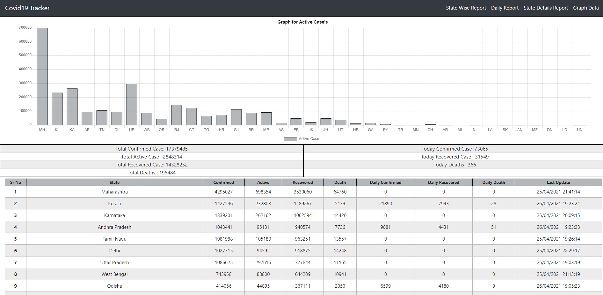Click the MH bar in the chart
603x295 pixels.
click(42, 77)
